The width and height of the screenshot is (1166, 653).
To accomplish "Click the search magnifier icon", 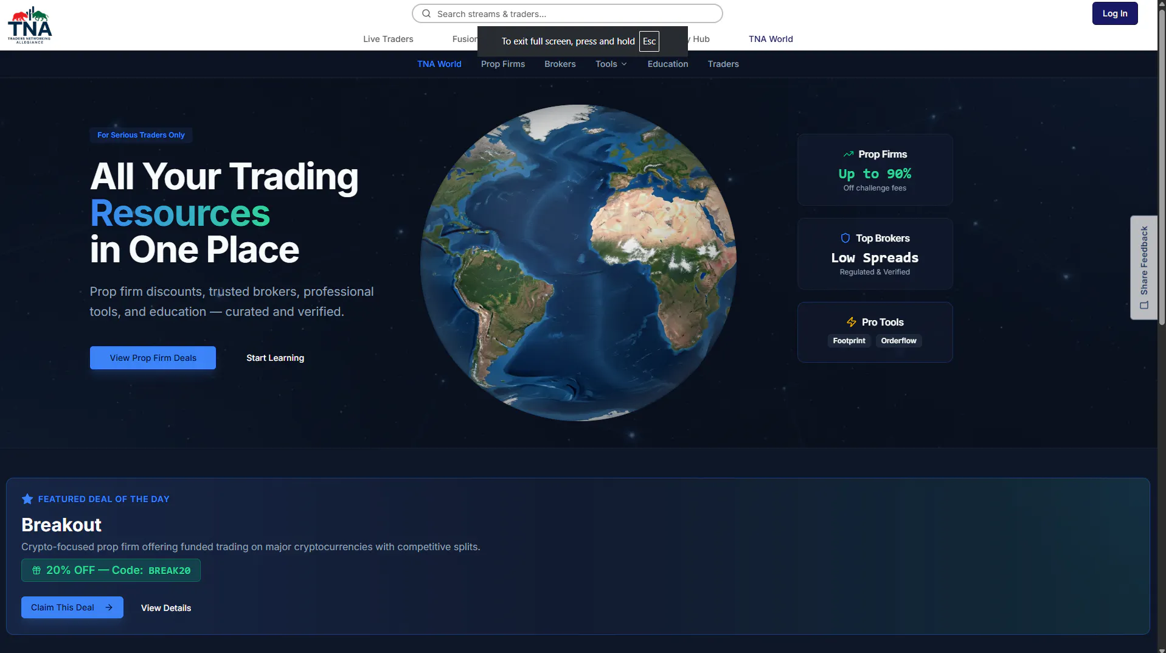I will 426,13.
